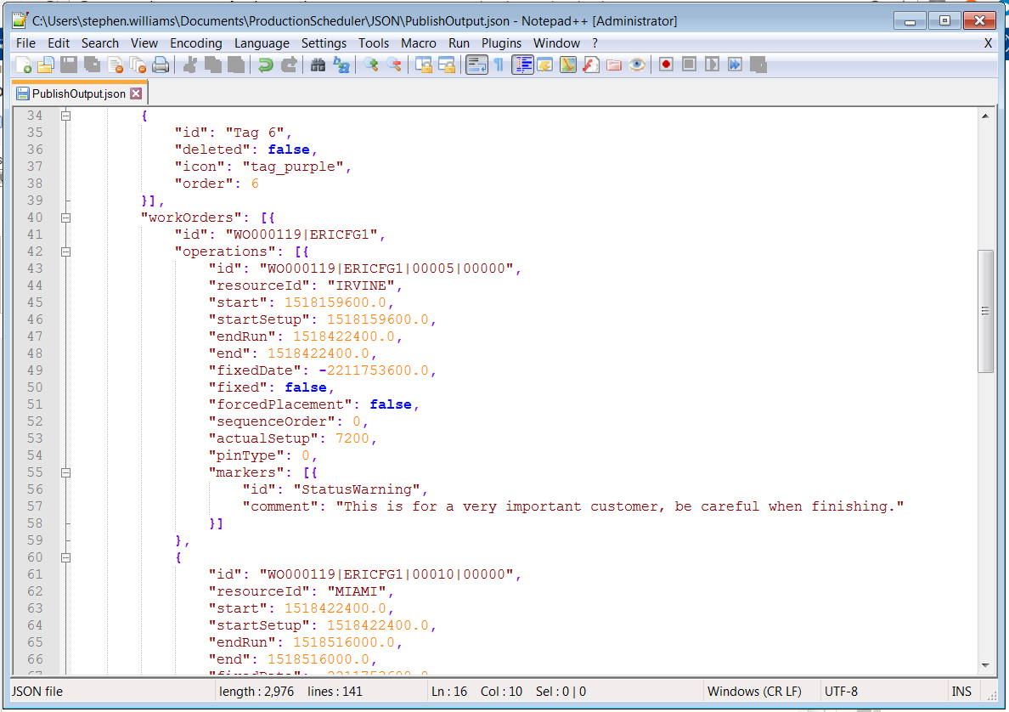Viewport: 1009px width, 712px height.
Task: Open the Function List icon
Action: [591, 65]
